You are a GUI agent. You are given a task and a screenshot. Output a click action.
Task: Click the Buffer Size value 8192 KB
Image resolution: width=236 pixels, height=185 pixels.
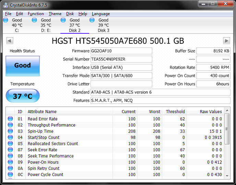[213, 51]
